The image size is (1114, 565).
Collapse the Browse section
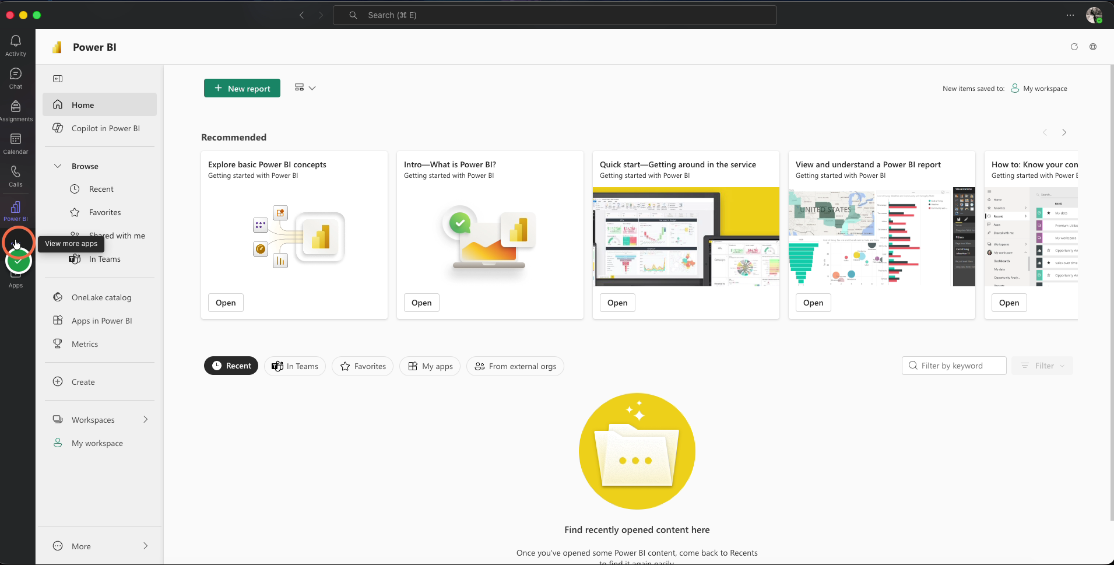58,166
